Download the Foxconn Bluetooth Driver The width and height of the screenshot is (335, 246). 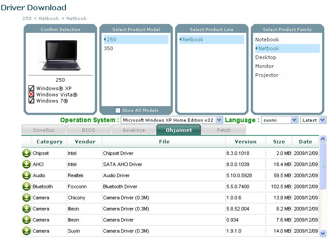[x=26, y=186]
